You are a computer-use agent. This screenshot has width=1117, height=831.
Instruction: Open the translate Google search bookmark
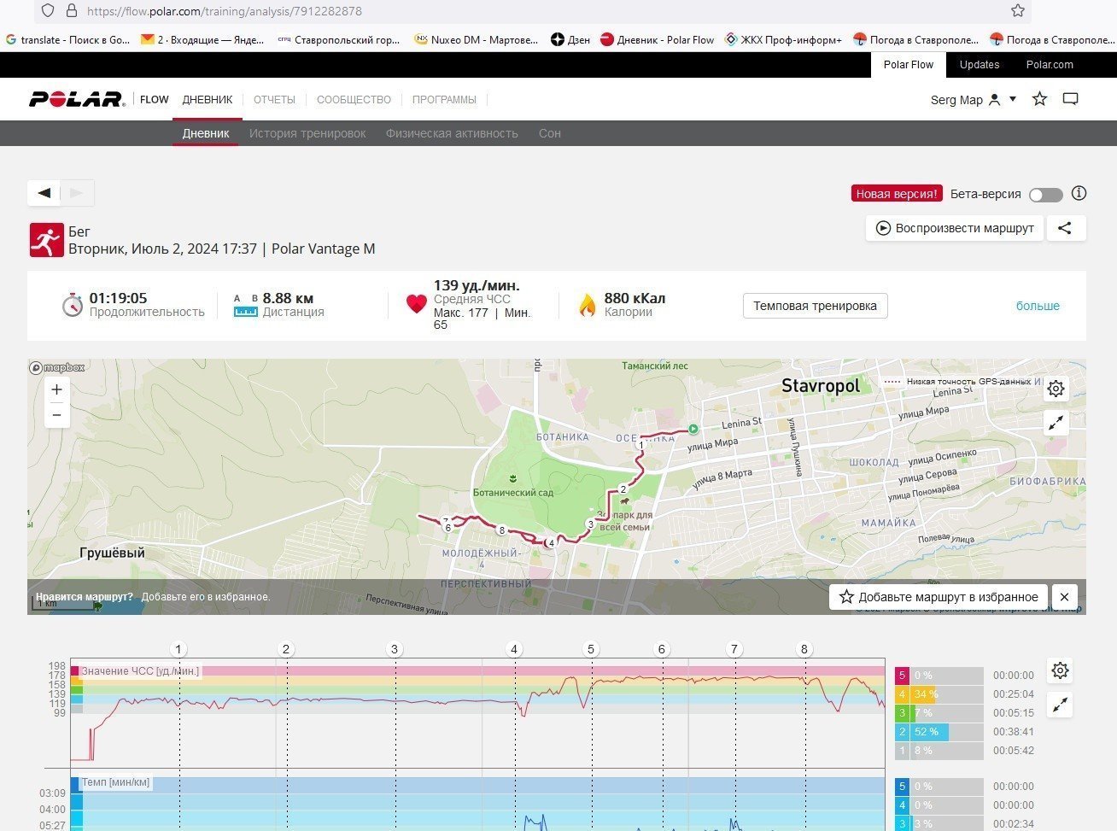coord(67,39)
